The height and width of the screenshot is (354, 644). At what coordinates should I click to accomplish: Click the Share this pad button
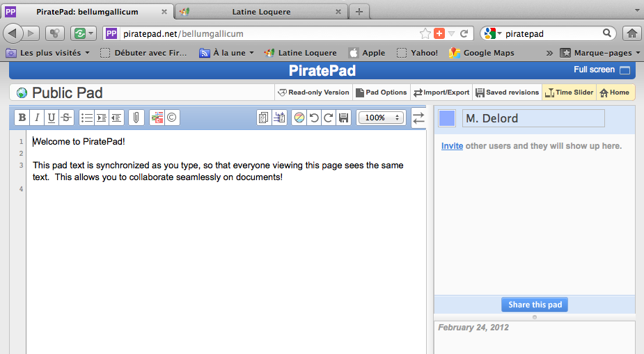pyautogui.click(x=535, y=305)
